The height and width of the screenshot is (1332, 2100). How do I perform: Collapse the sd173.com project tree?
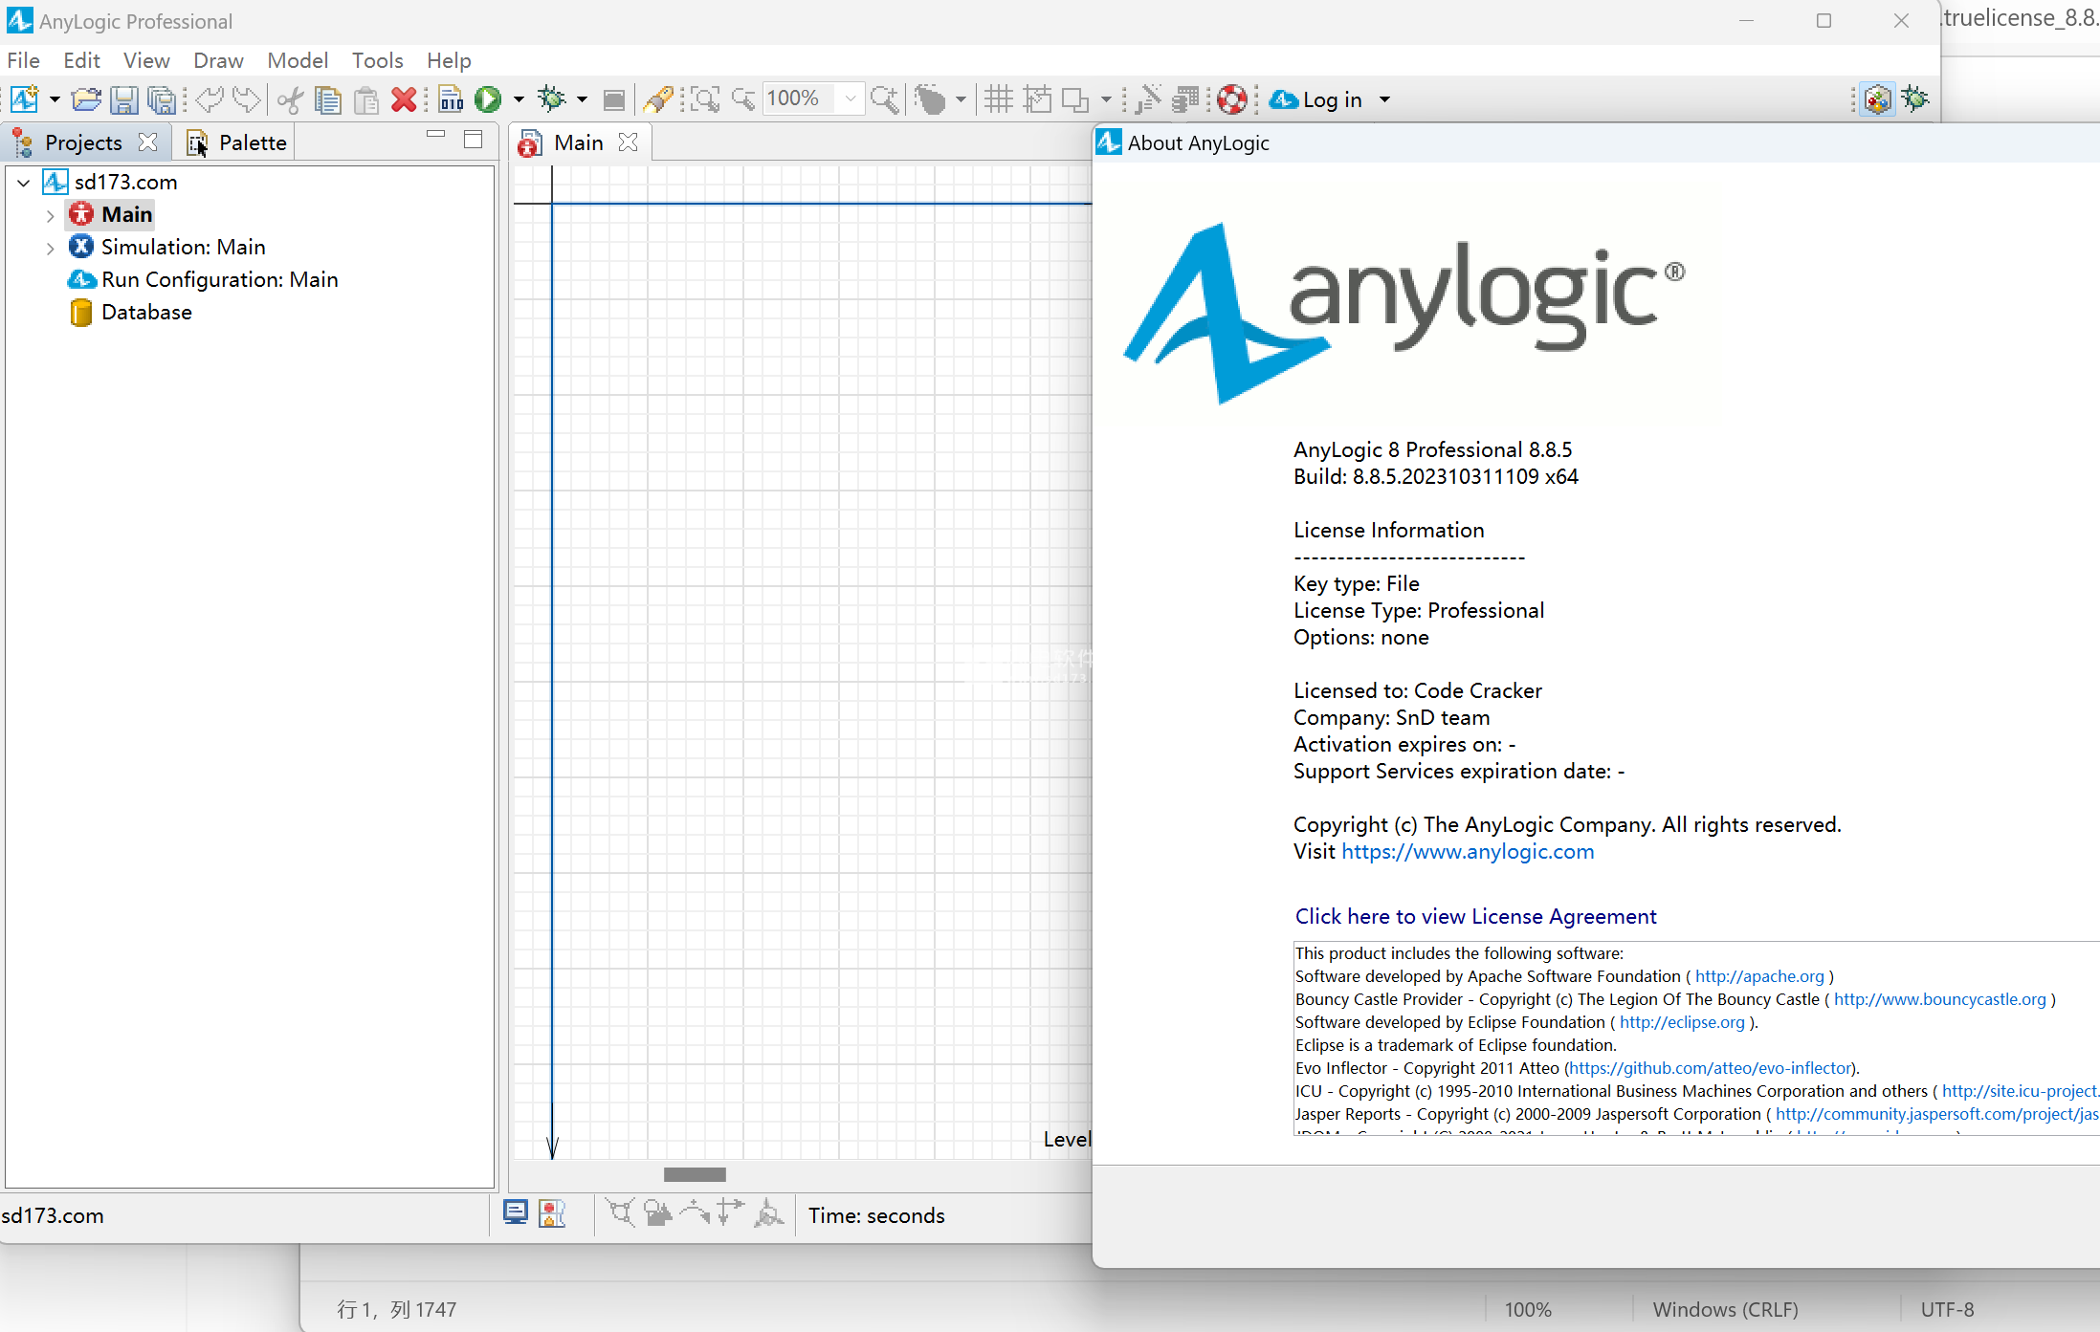pos(22,182)
